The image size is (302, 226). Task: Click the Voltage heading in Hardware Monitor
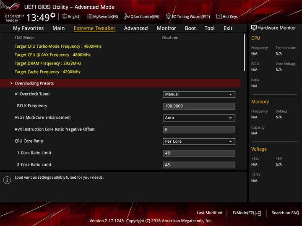(x=259, y=149)
